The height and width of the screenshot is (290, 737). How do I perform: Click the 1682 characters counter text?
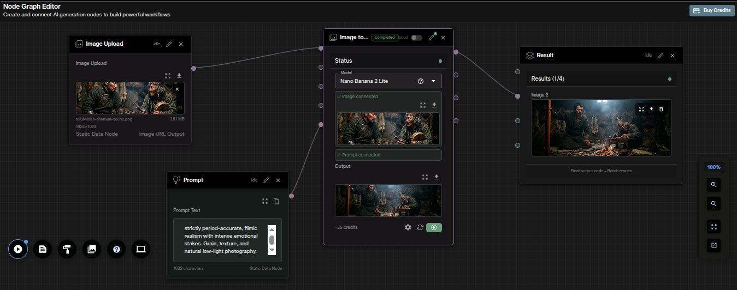188,268
